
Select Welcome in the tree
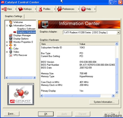[x=18, y=22]
